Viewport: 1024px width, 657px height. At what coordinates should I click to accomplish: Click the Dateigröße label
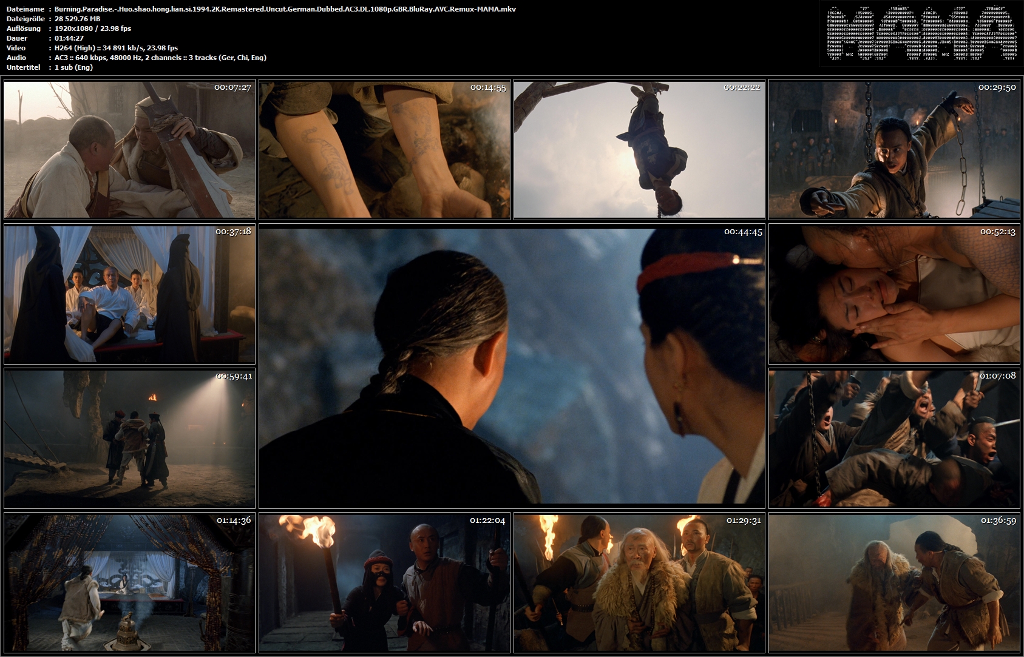[x=27, y=19]
